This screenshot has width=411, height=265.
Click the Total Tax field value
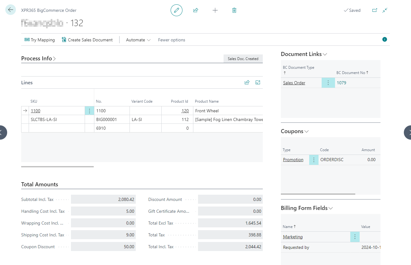pyautogui.click(x=230, y=235)
